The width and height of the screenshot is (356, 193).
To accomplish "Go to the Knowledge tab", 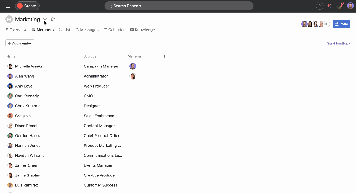I will click(142, 30).
